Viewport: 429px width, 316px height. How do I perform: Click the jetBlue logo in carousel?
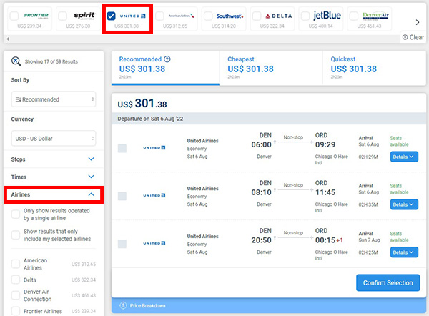tap(327, 15)
